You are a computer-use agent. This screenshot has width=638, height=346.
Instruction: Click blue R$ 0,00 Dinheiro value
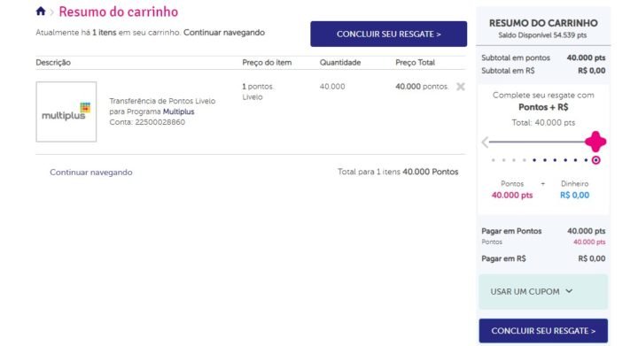coord(574,196)
